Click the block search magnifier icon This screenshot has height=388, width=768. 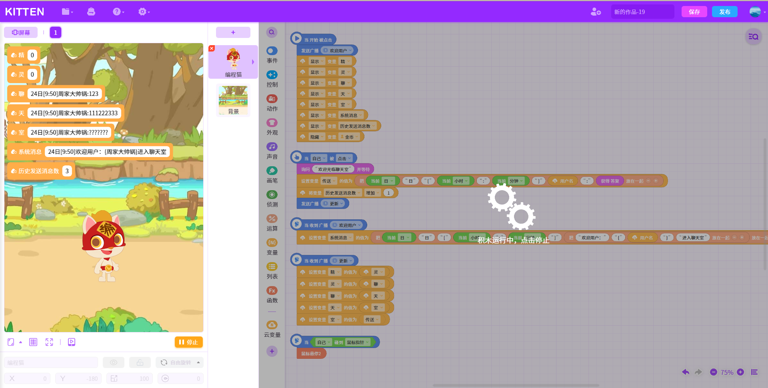click(272, 32)
